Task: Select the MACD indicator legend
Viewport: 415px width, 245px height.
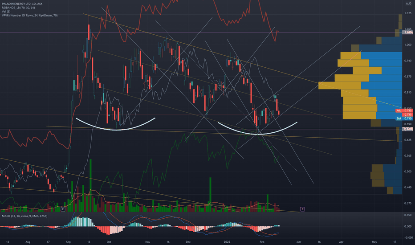Action: click(24, 216)
